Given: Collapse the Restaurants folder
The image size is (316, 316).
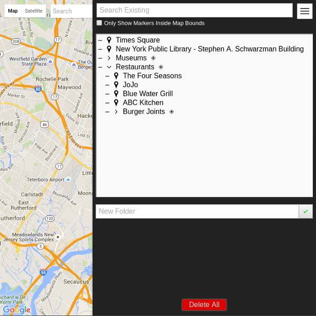Looking at the screenshot, I should 109,67.
